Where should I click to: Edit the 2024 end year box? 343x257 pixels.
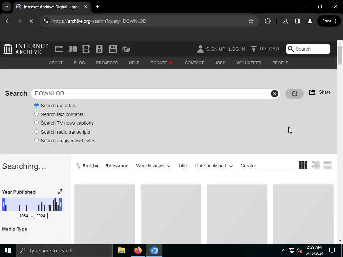[x=41, y=216]
